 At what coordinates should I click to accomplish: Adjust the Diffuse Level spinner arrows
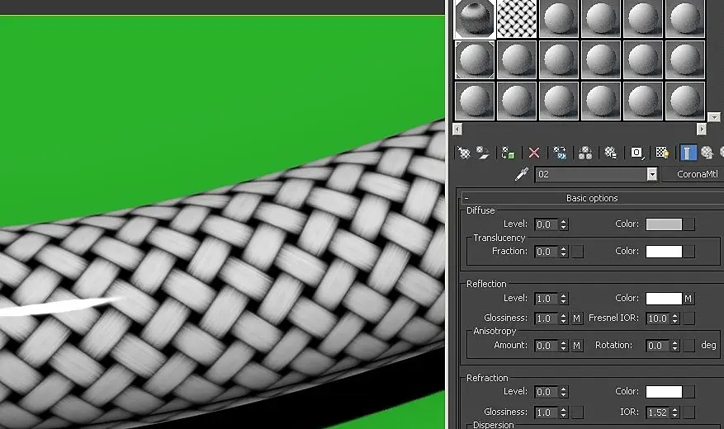pyautogui.click(x=563, y=224)
